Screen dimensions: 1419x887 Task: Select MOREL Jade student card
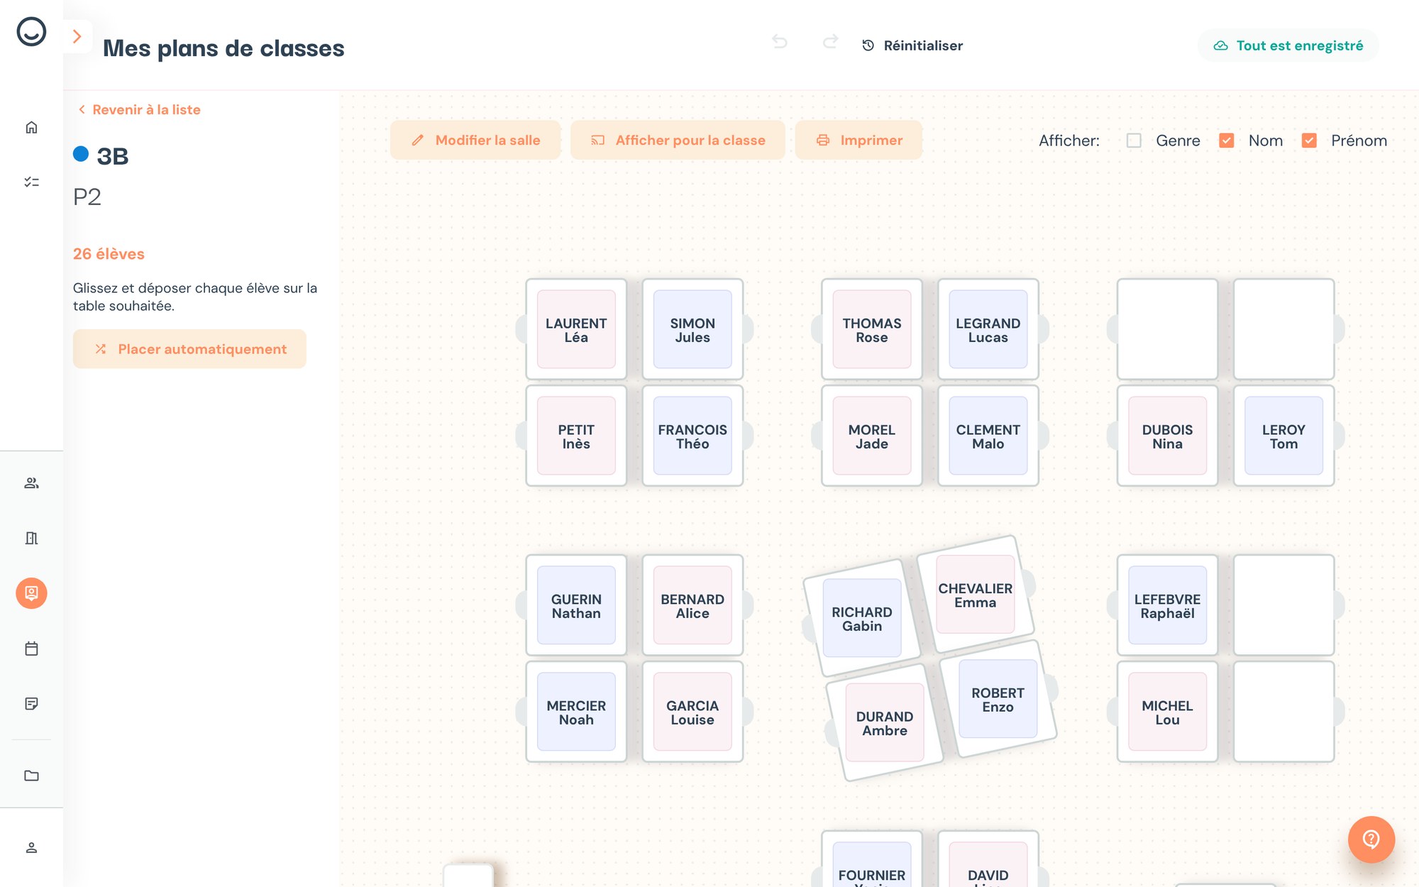(872, 436)
